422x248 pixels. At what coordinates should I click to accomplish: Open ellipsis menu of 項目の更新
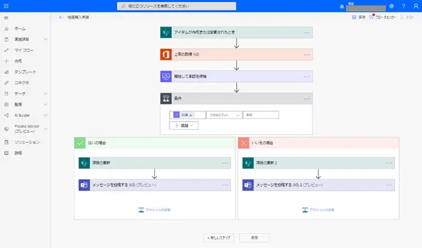(225, 163)
